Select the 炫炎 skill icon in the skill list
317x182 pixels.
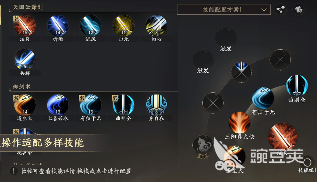[x=25, y=26]
